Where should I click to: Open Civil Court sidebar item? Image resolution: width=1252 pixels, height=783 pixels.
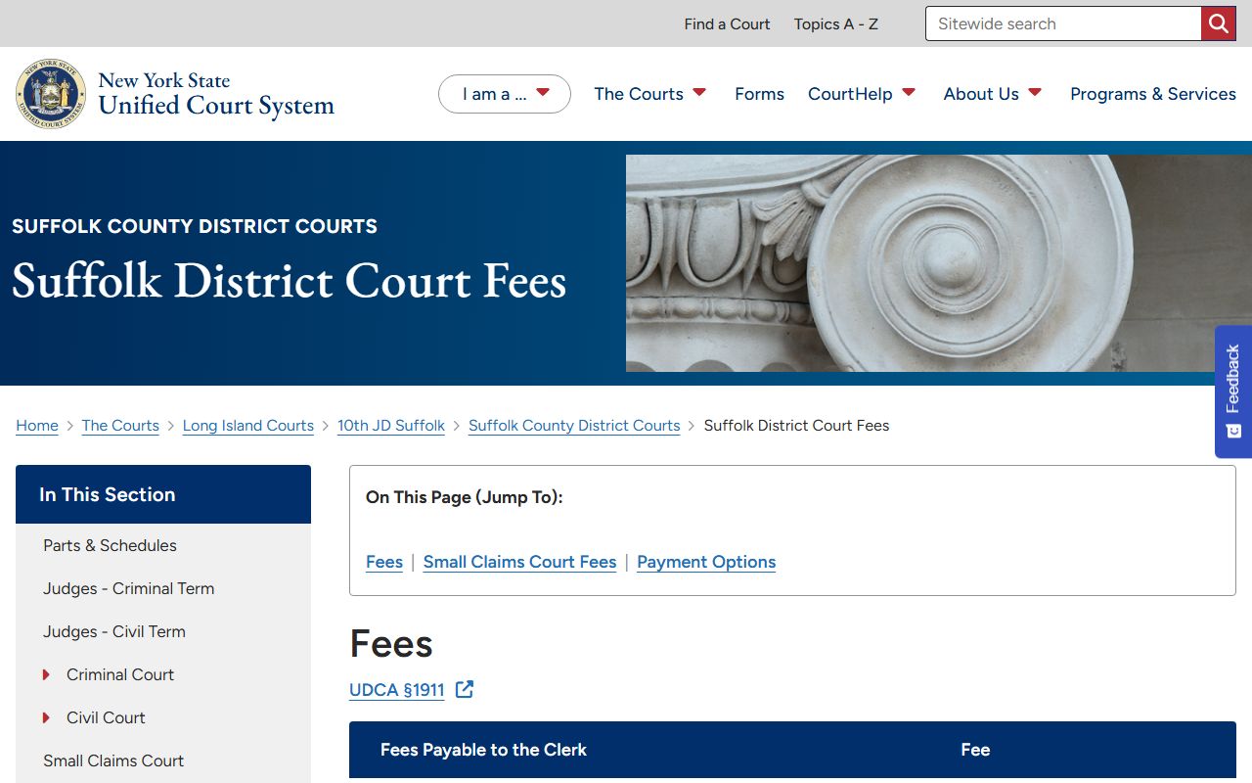click(x=106, y=717)
